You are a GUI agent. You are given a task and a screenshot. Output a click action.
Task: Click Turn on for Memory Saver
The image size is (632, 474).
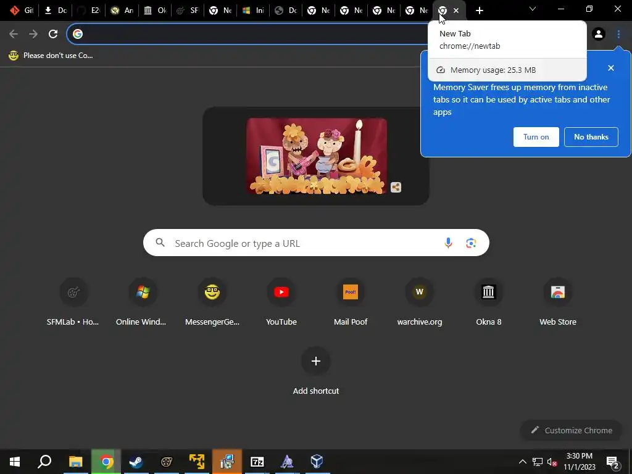(x=536, y=137)
